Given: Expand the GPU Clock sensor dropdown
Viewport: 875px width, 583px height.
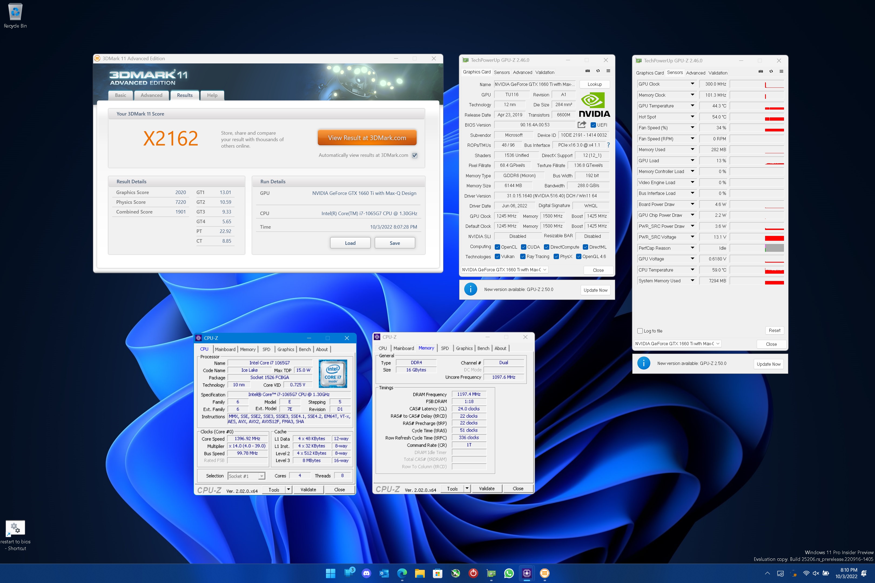Looking at the screenshot, I should pyautogui.click(x=692, y=84).
